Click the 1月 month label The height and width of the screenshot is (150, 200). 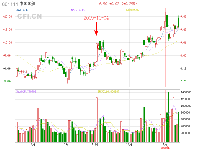coord(165,144)
